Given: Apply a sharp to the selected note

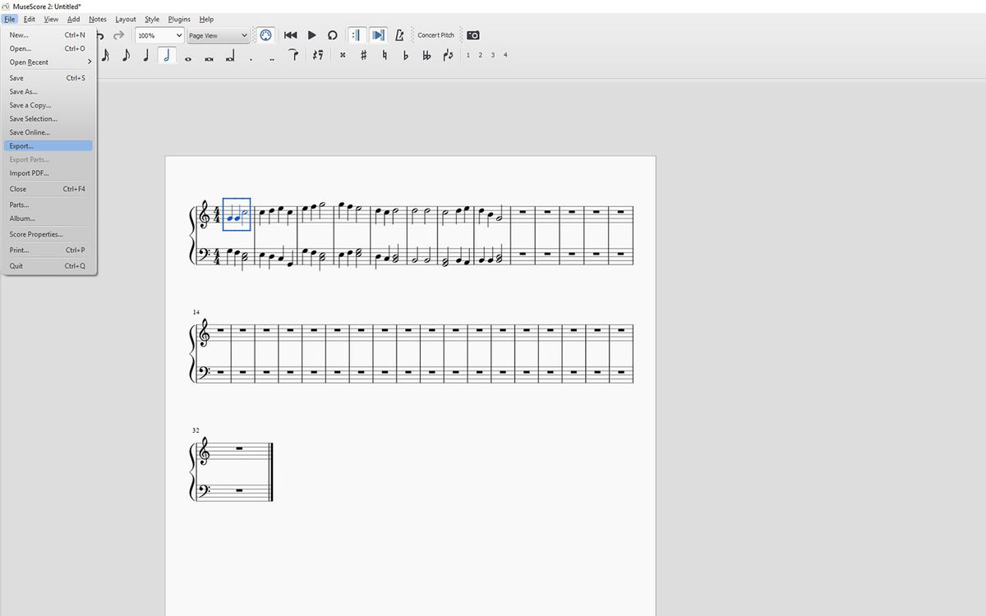Looking at the screenshot, I should tap(363, 55).
